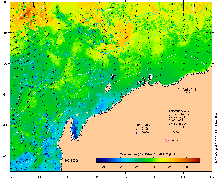Click the 'ANMN 12h av.' legend heading
The width and height of the screenshot is (220, 178).
point(143,125)
